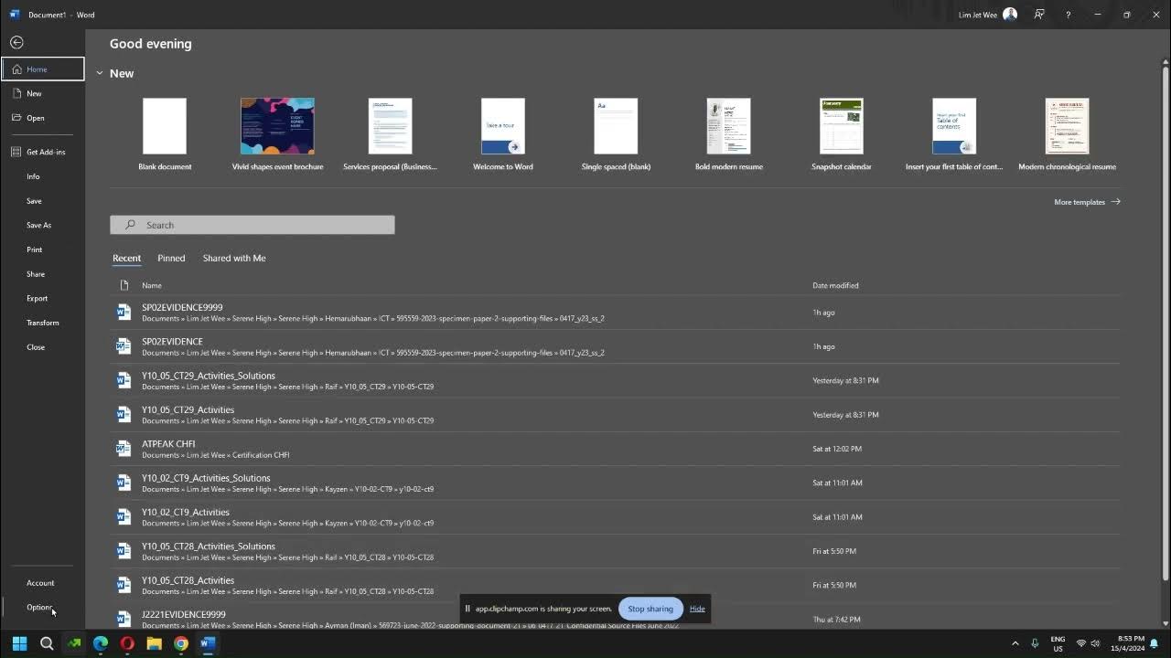Click the back arrow icon
This screenshot has height=658, width=1171.
(16, 42)
